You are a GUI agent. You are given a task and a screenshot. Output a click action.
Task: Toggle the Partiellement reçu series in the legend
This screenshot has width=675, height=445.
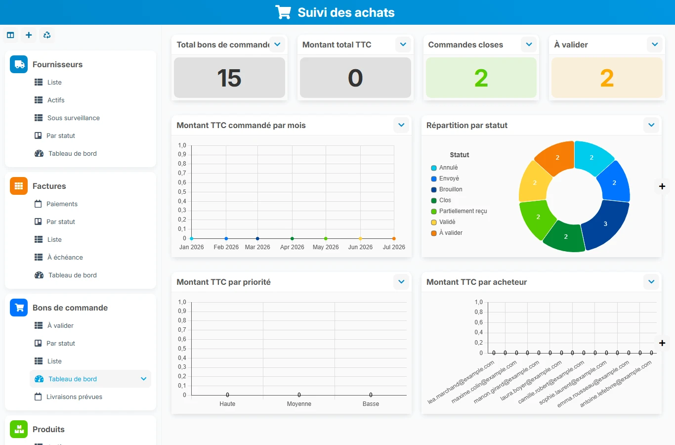(x=459, y=212)
